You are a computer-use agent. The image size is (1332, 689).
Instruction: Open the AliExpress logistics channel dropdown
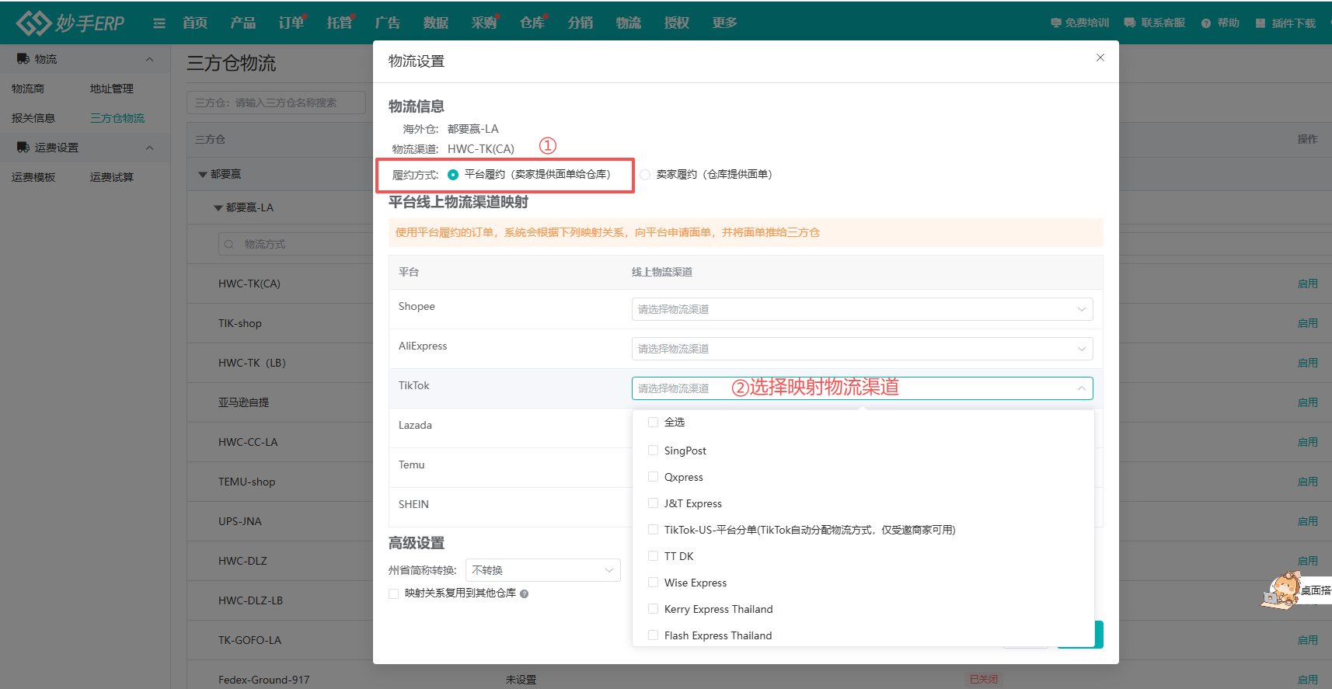click(x=862, y=349)
